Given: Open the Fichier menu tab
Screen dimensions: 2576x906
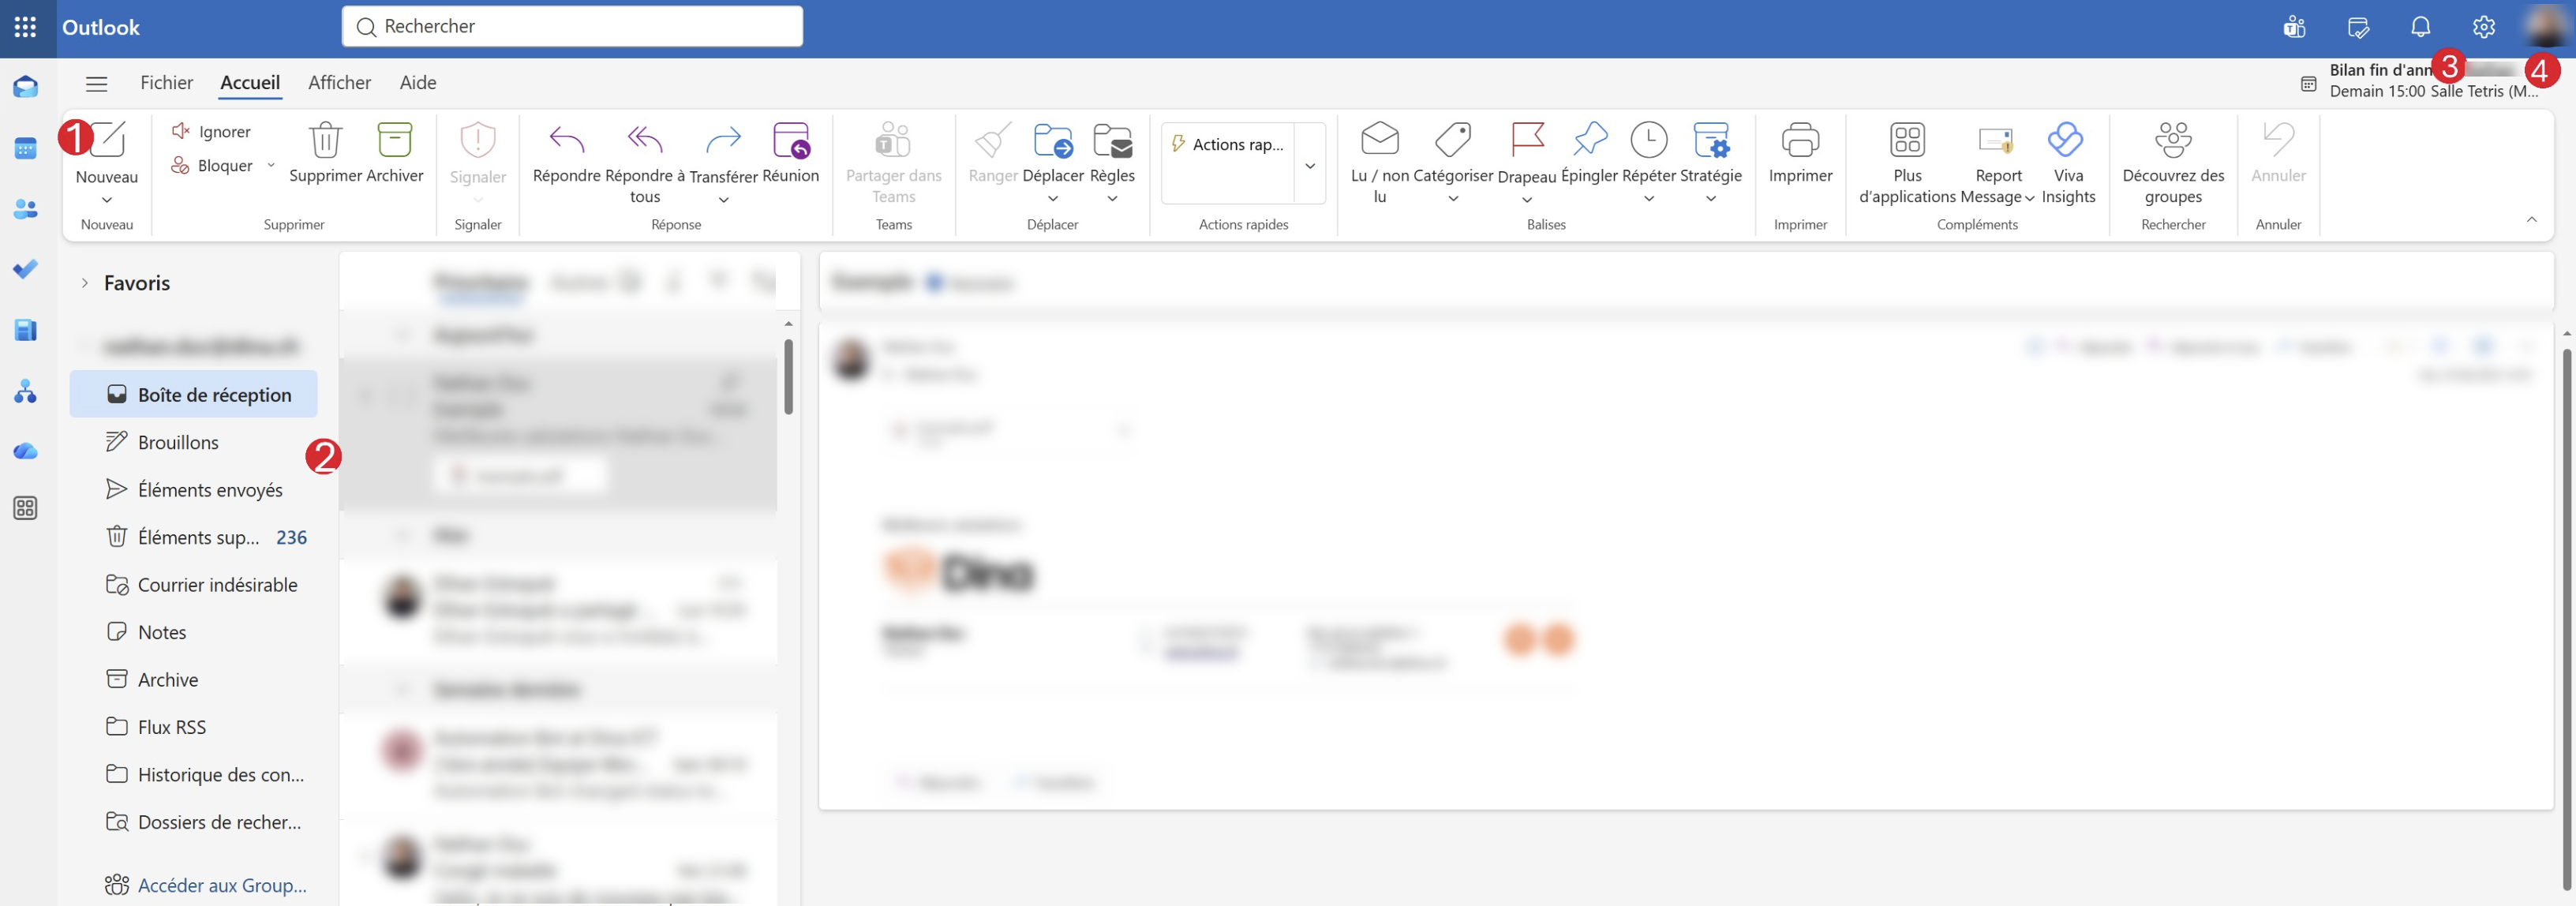Looking at the screenshot, I should [x=166, y=83].
